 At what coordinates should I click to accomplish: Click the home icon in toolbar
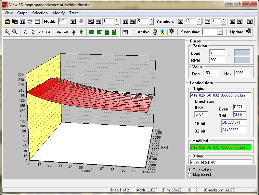tap(7, 21)
